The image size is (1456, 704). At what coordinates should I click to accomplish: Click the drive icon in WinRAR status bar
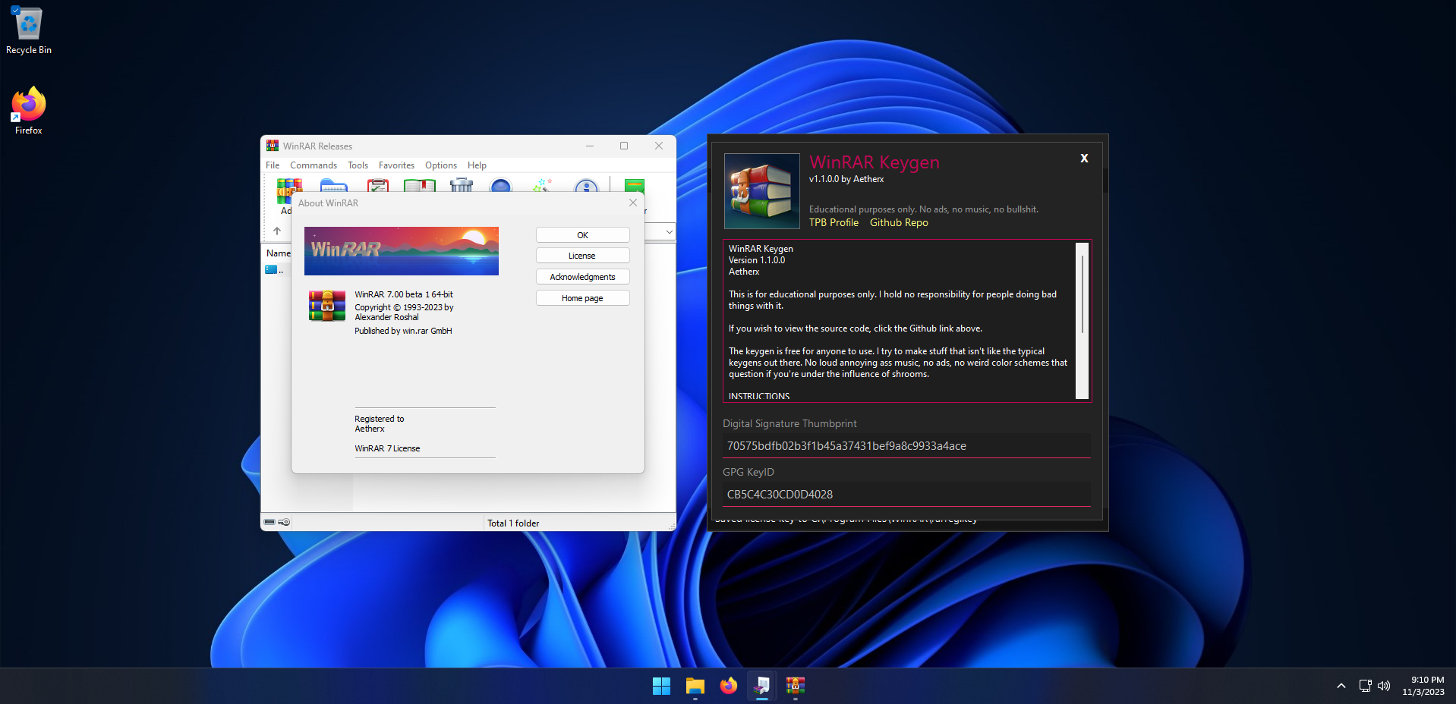[269, 522]
